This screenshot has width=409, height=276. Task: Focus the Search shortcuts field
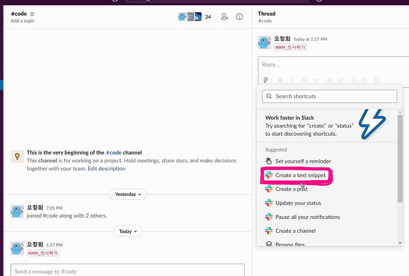[x=329, y=96]
